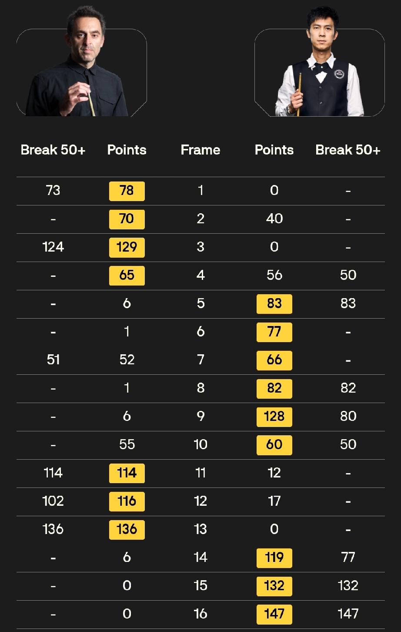Click the highlighted 147 points badge
This screenshot has height=632, width=401.
pyautogui.click(x=274, y=614)
